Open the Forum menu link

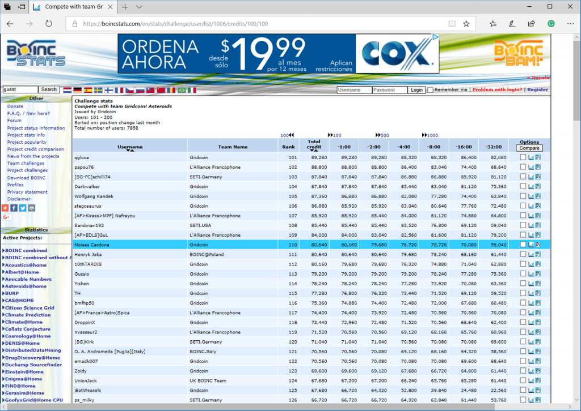(14, 121)
